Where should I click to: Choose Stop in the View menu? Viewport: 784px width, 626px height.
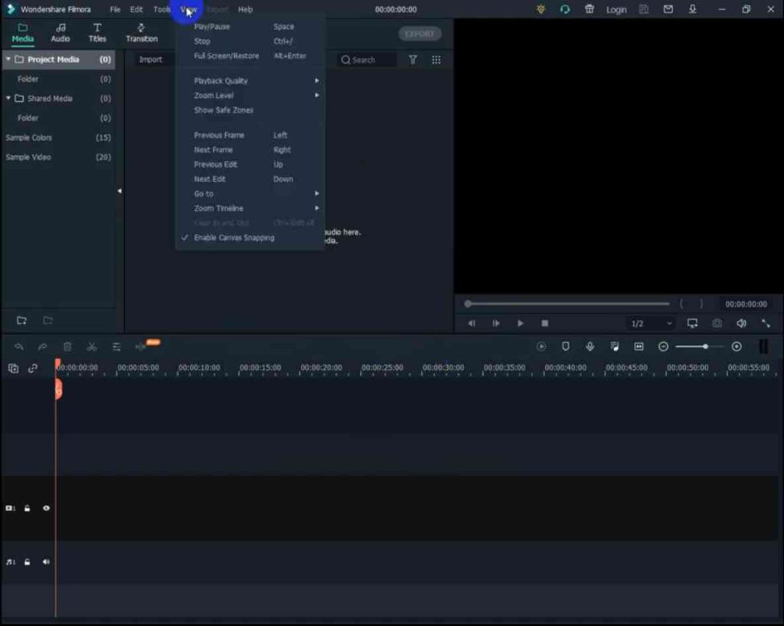tap(250, 41)
